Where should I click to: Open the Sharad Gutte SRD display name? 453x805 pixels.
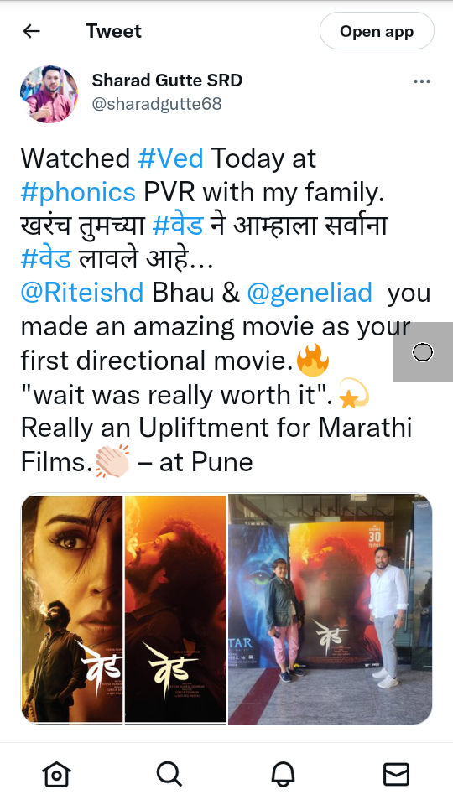pos(167,80)
